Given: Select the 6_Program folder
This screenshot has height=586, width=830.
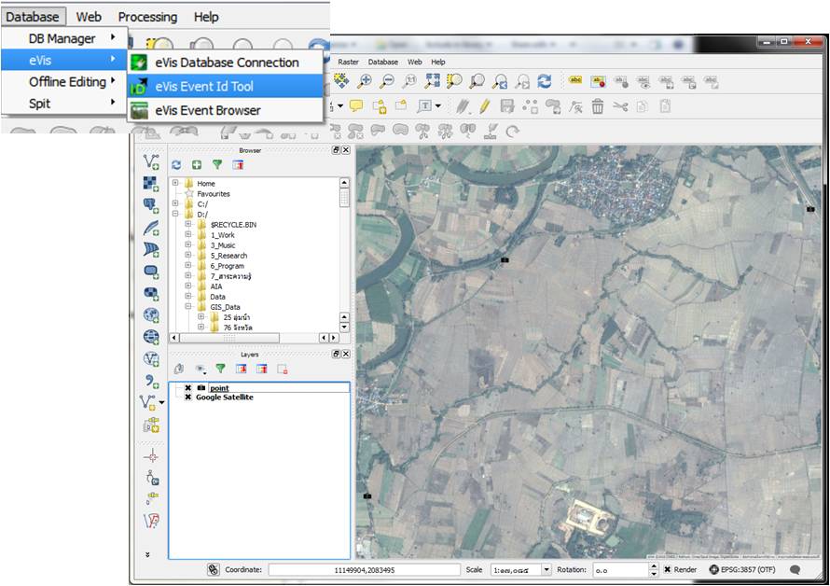Looking at the screenshot, I should [x=228, y=266].
